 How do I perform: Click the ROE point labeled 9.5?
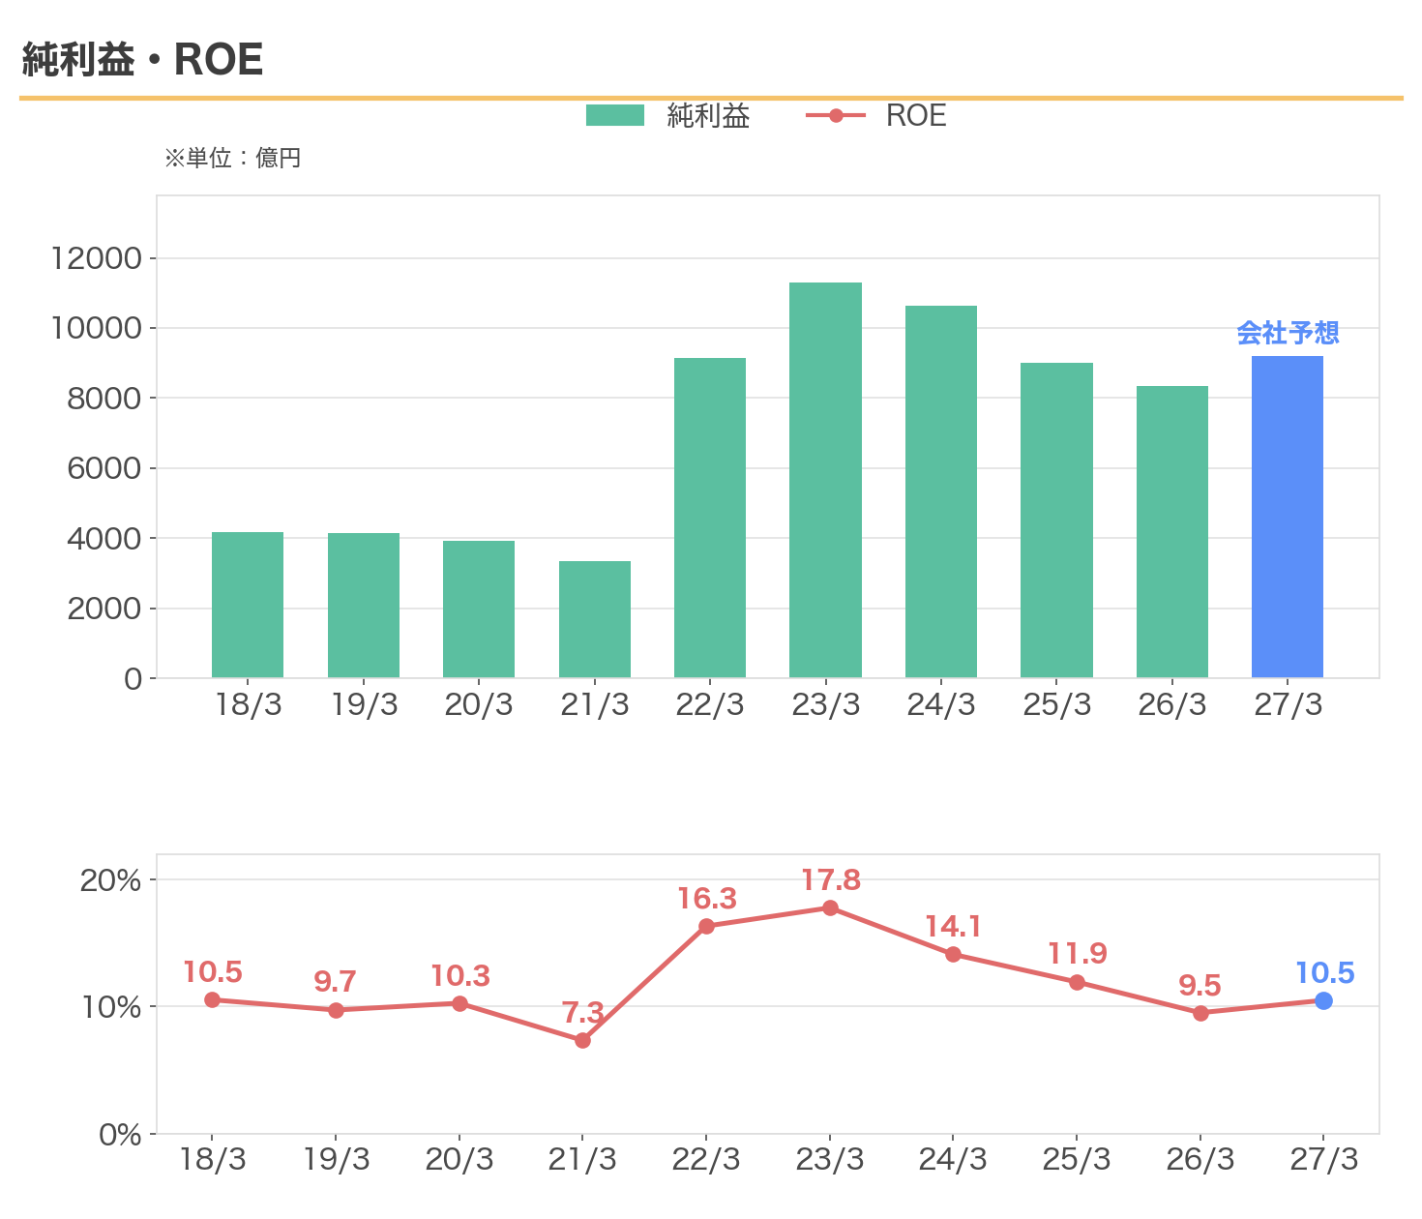tap(1200, 1013)
